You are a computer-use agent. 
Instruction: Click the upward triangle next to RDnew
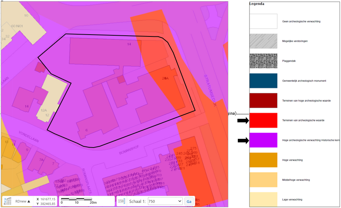[x=29, y=201]
